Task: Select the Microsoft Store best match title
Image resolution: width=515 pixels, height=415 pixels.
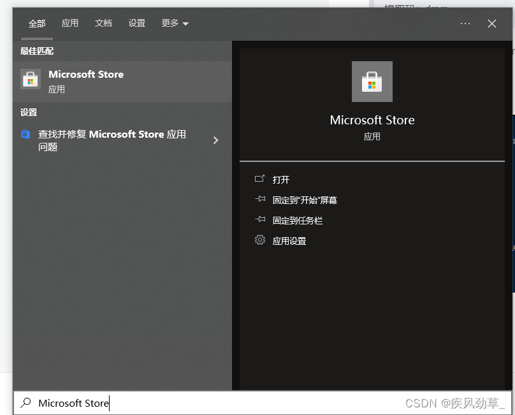Action: pos(86,75)
